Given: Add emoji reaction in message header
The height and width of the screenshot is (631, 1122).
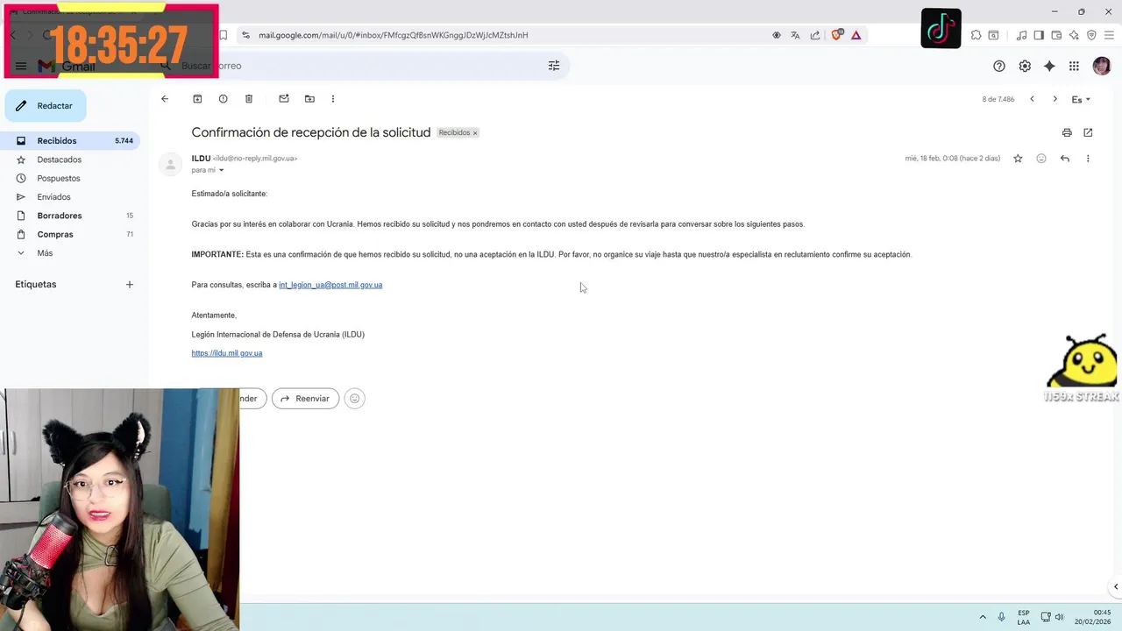Looking at the screenshot, I should click(1041, 159).
